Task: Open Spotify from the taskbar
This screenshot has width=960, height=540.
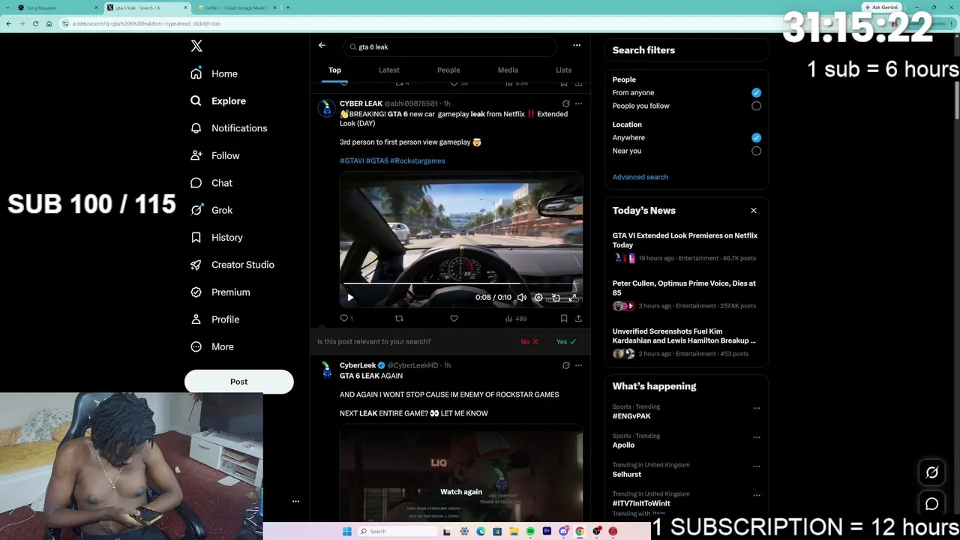Action: point(530,532)
